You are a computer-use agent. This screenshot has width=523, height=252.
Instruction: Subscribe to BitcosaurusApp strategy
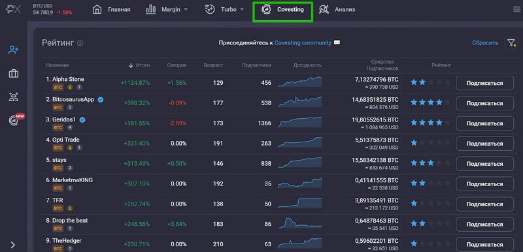[484, 103]
